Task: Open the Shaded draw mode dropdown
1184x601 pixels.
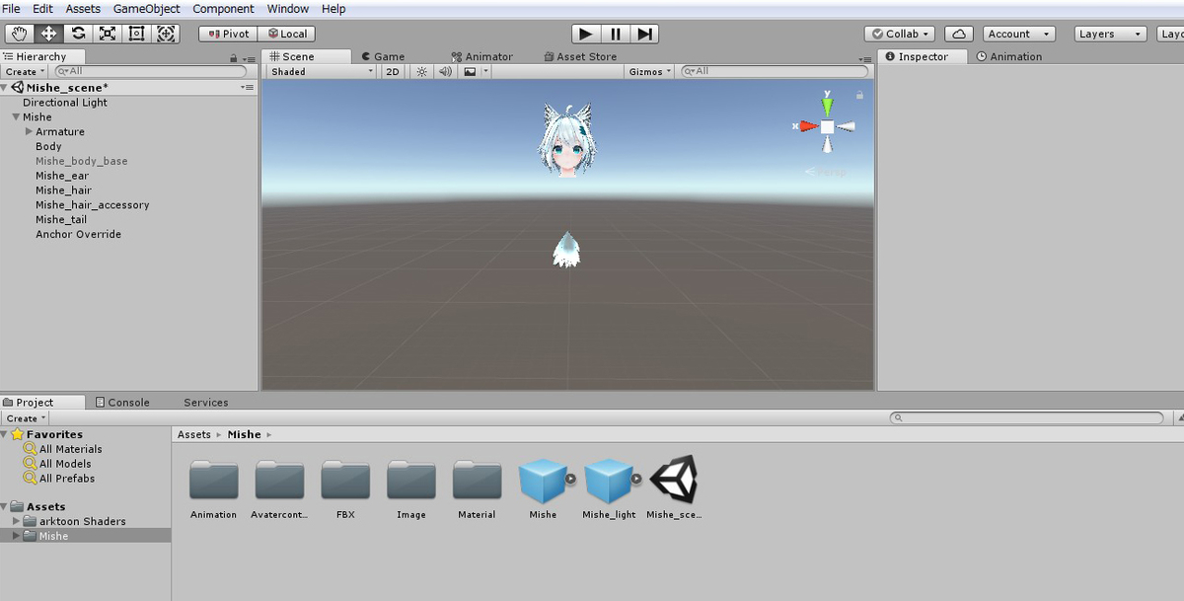Action: [x=322, y=72]
